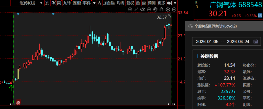The image size is (263, 109).
Task: Click the K线区间统计 dialog title icon
Action: pyautogui.click(x=191, y=26)
